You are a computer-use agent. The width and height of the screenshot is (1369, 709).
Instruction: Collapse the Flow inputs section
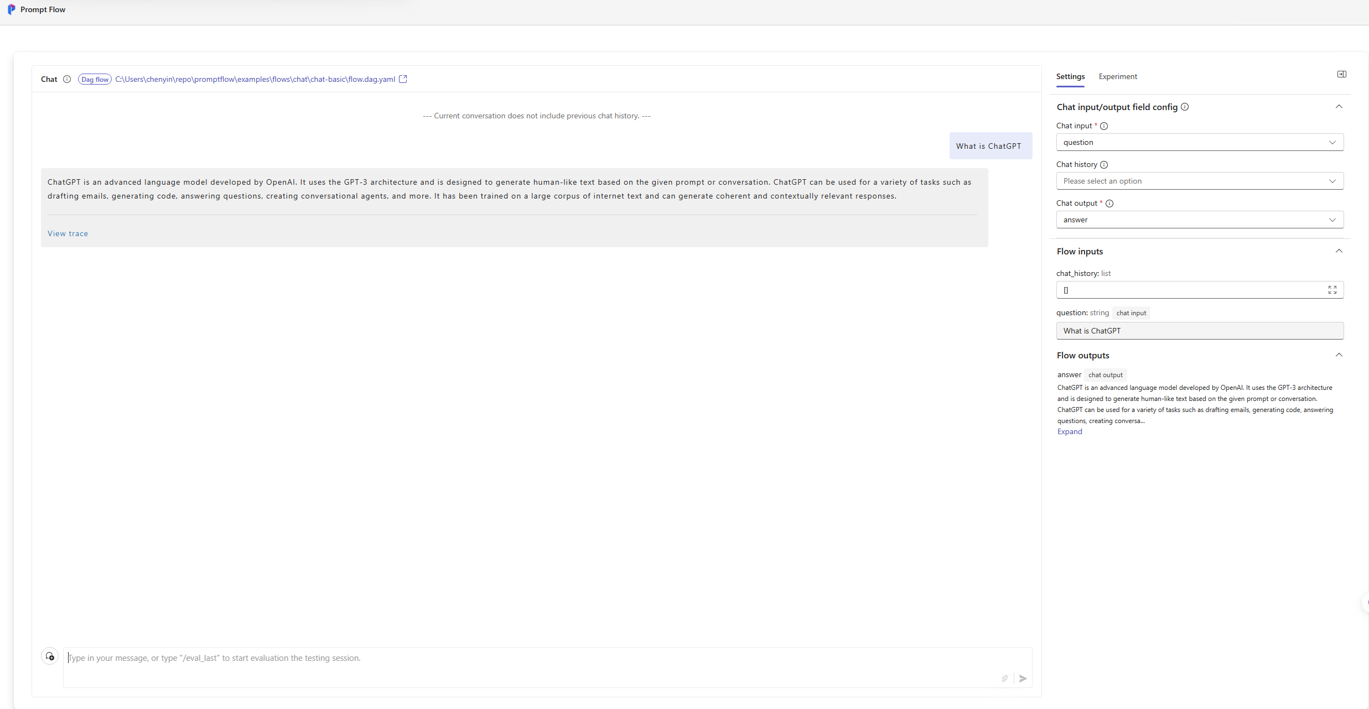coord(1340,251)
